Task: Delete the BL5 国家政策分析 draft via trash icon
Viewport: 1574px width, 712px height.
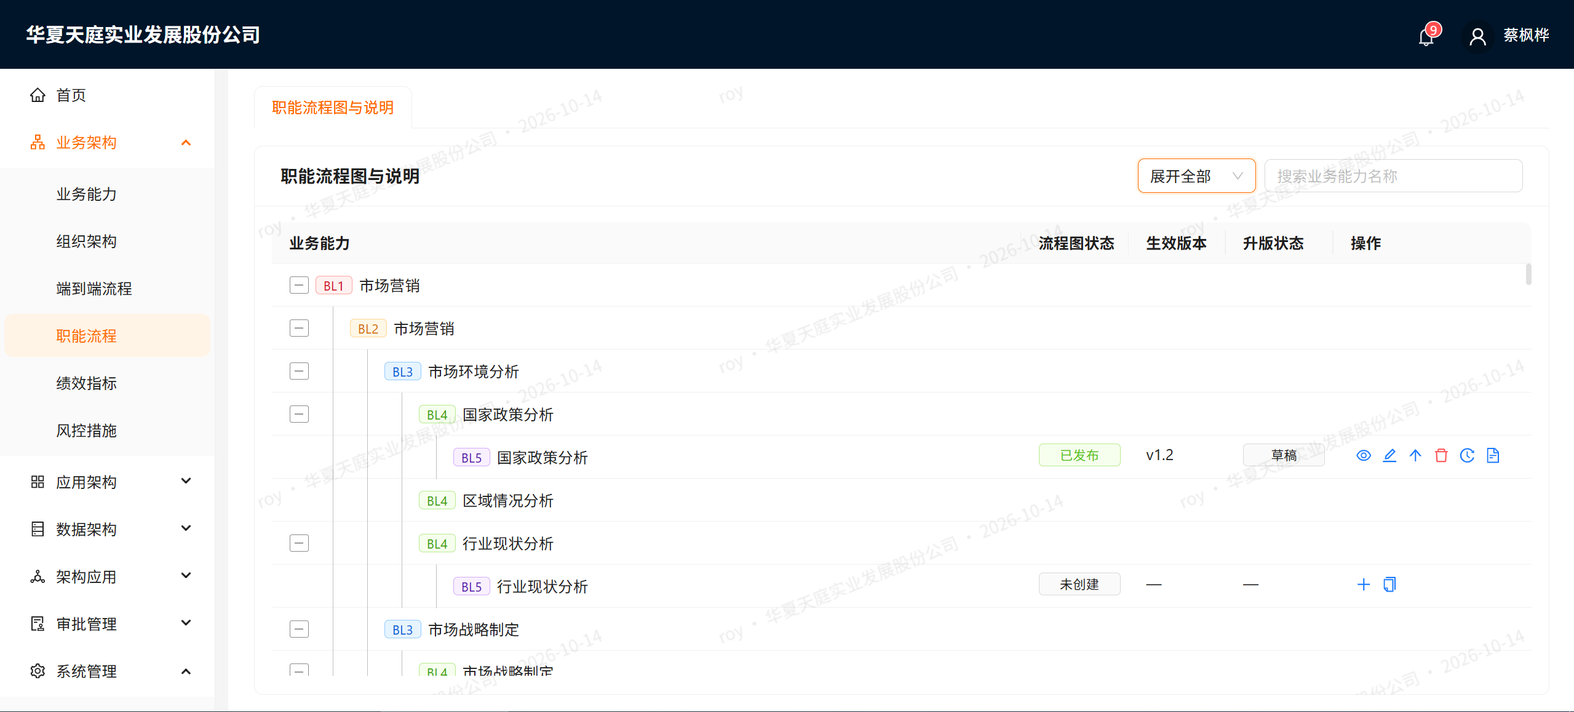Action: [x=1441, y=455]
